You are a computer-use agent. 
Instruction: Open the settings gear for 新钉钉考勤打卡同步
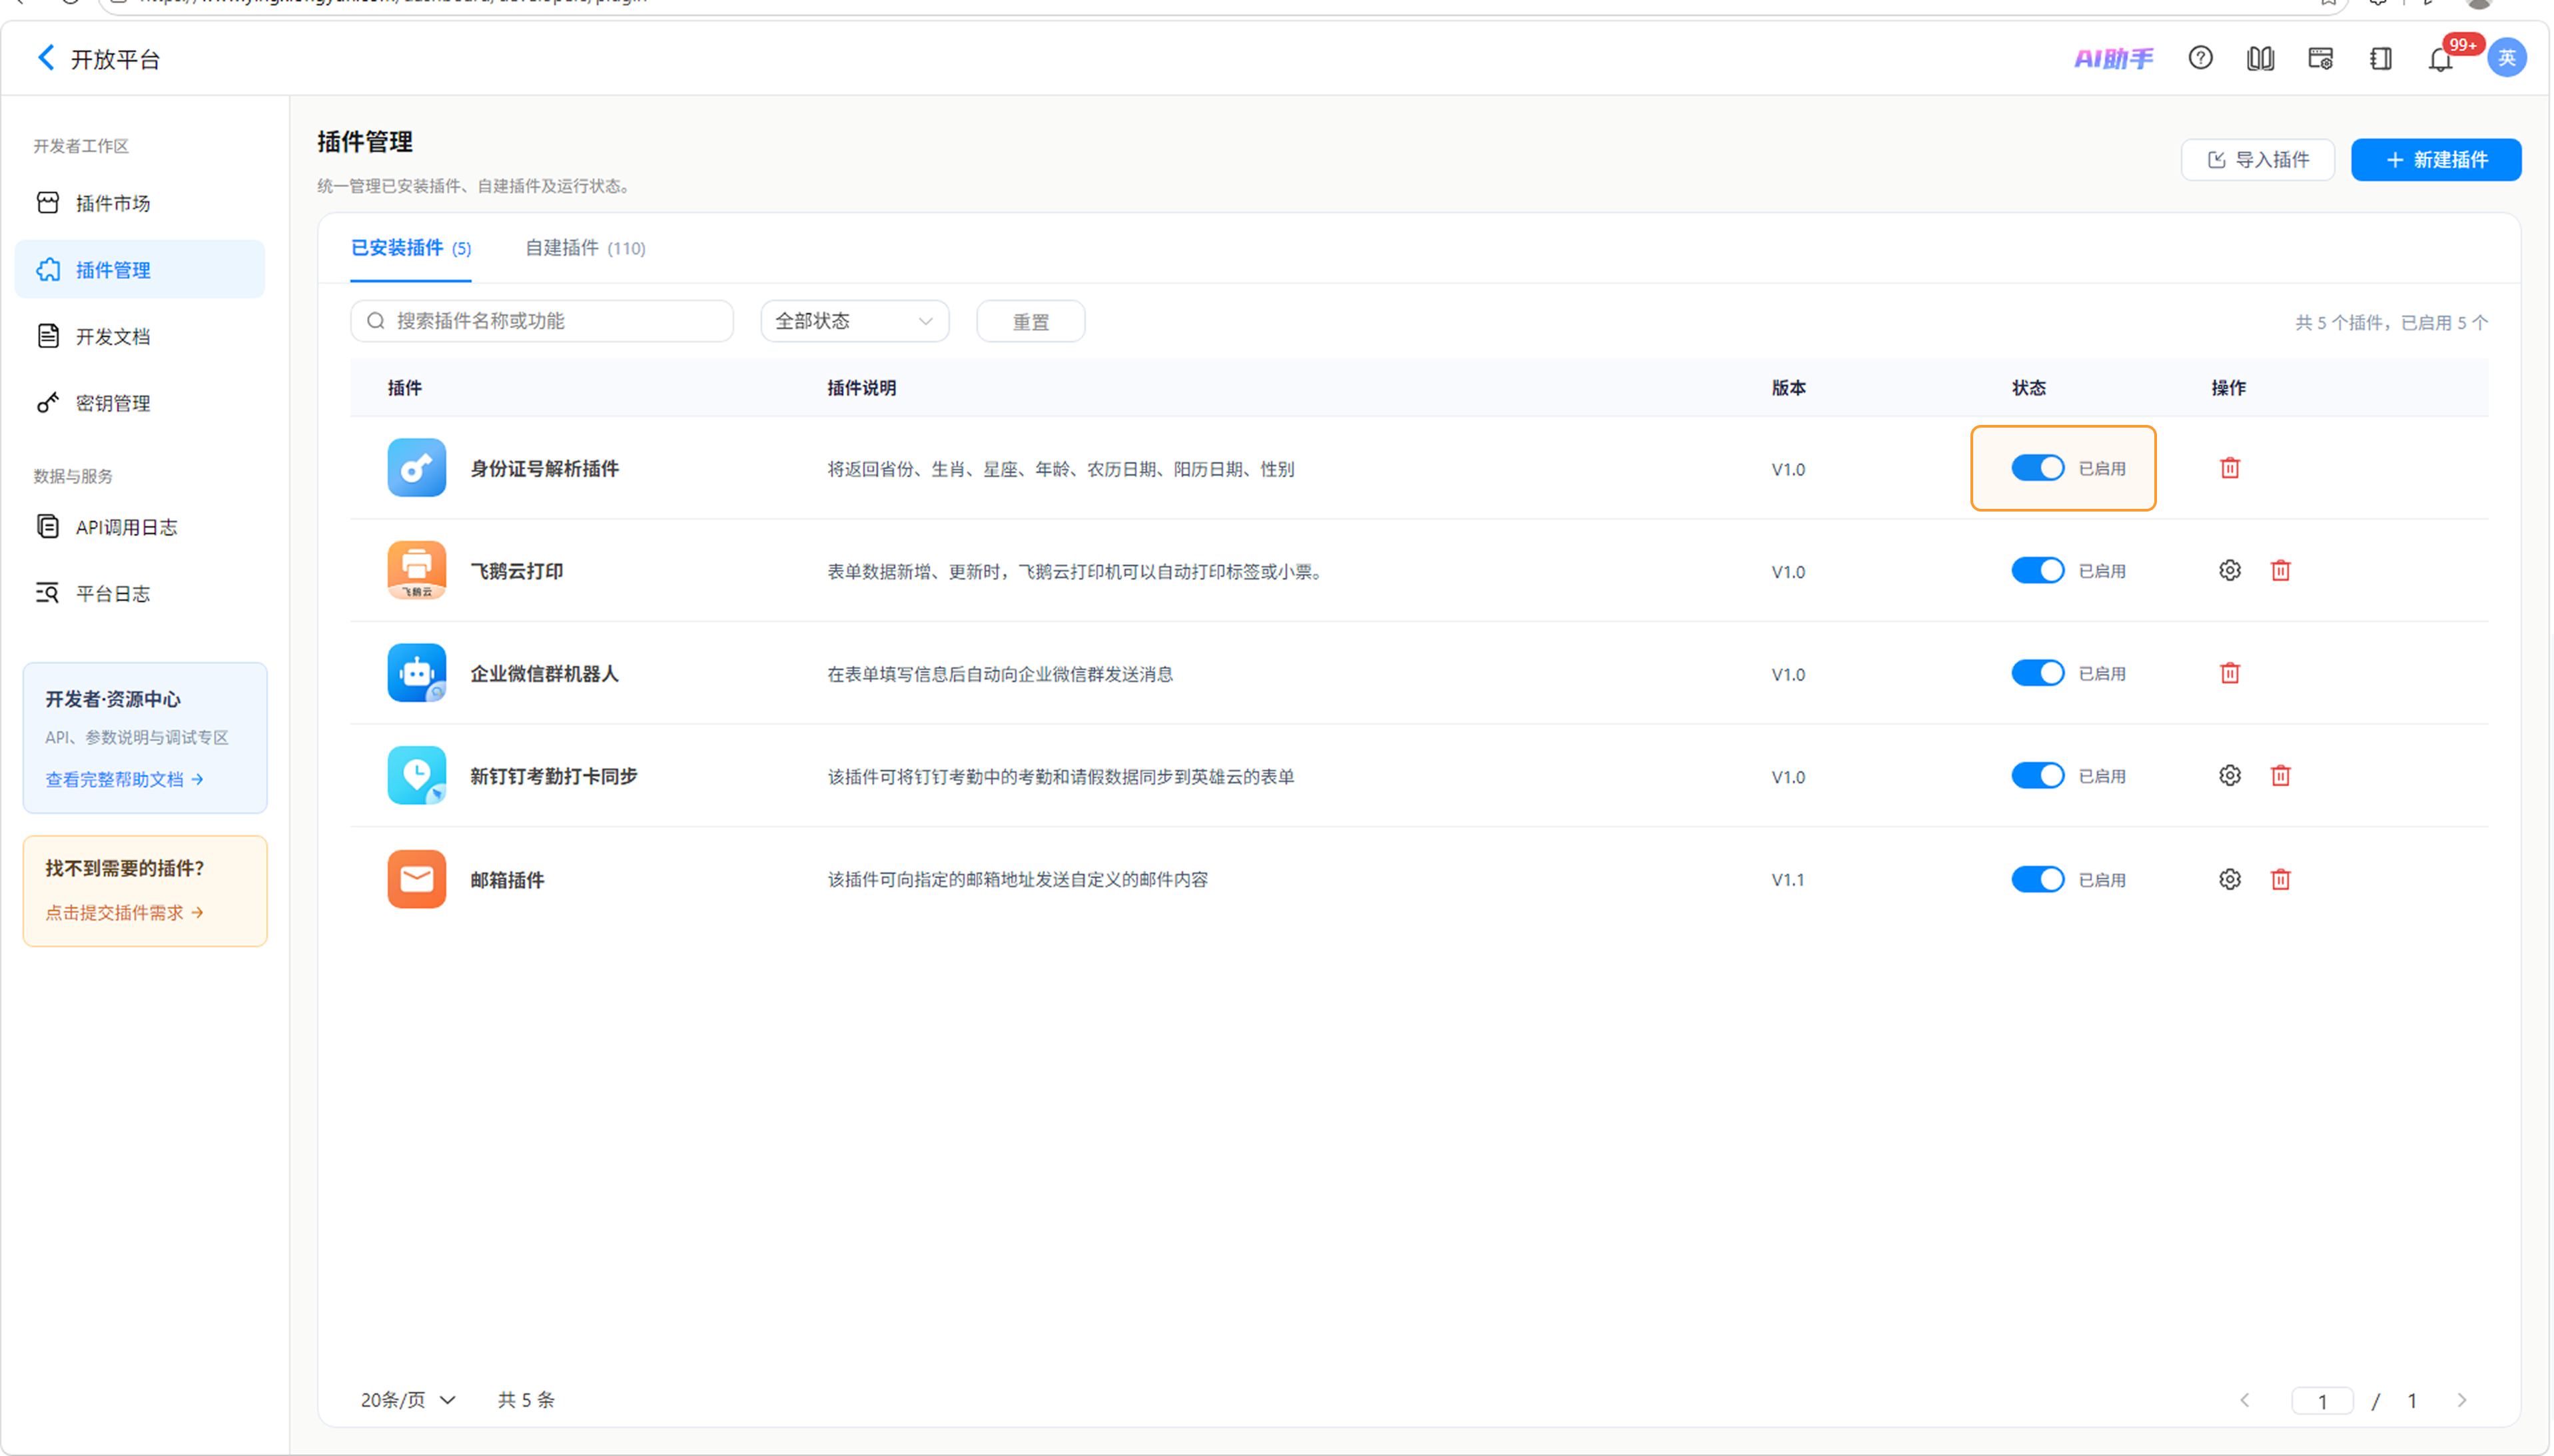point(2229,775)
